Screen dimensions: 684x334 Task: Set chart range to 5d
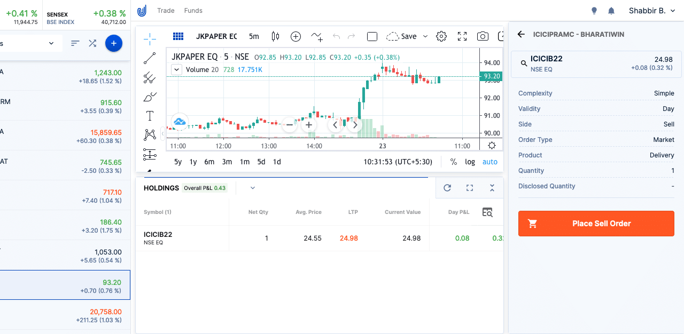coord(261,162)
